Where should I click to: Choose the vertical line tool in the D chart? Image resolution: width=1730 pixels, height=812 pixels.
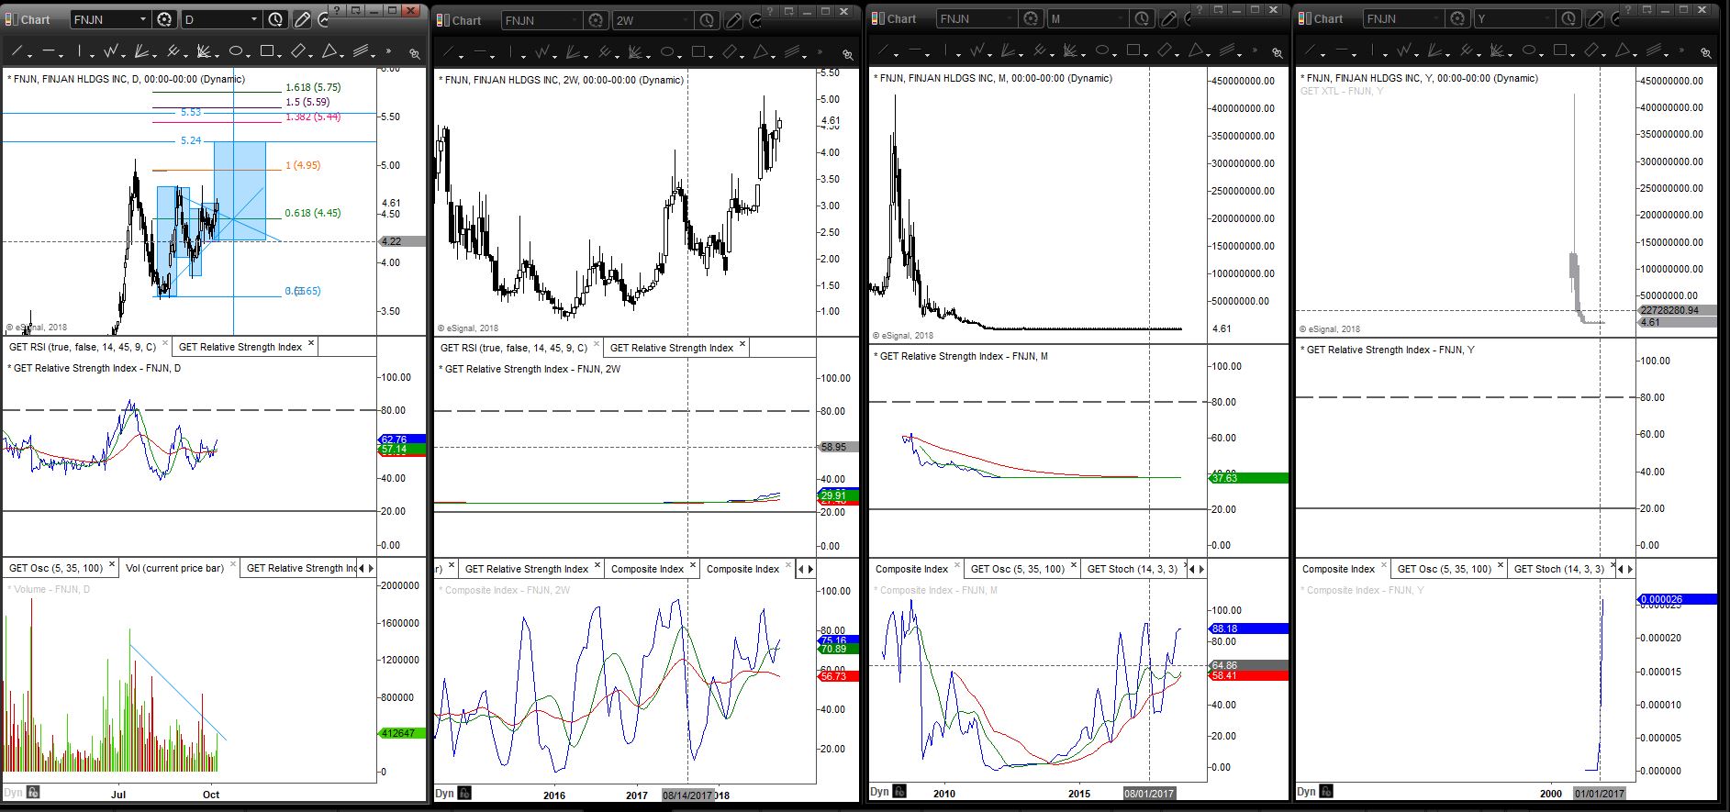coord(80,51)
